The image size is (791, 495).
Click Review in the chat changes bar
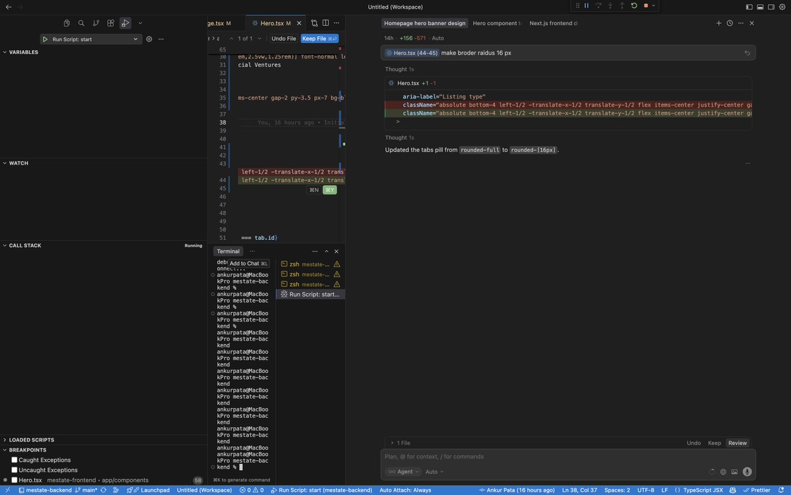(x=737, y=443)
